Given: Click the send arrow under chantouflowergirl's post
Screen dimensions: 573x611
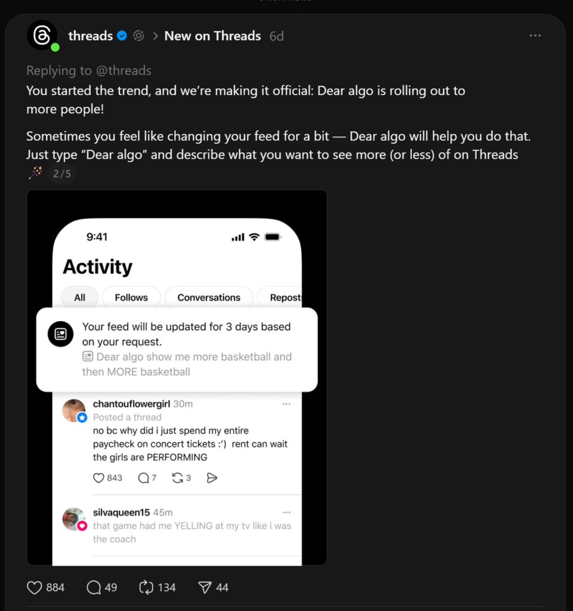Looking at the screenshot, I should coord(212,478).
